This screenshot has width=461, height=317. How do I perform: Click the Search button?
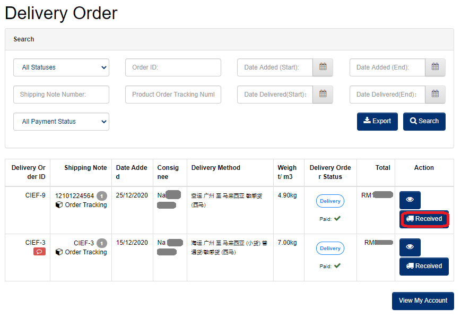coord(424,121)
